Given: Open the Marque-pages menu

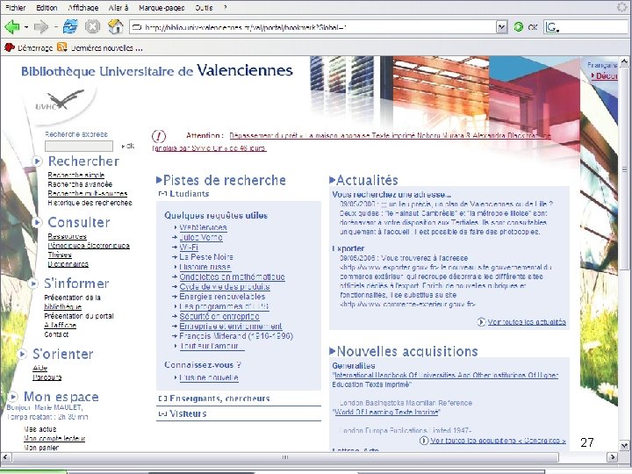Looking at the screenshot, I should [x=162, y=8].
